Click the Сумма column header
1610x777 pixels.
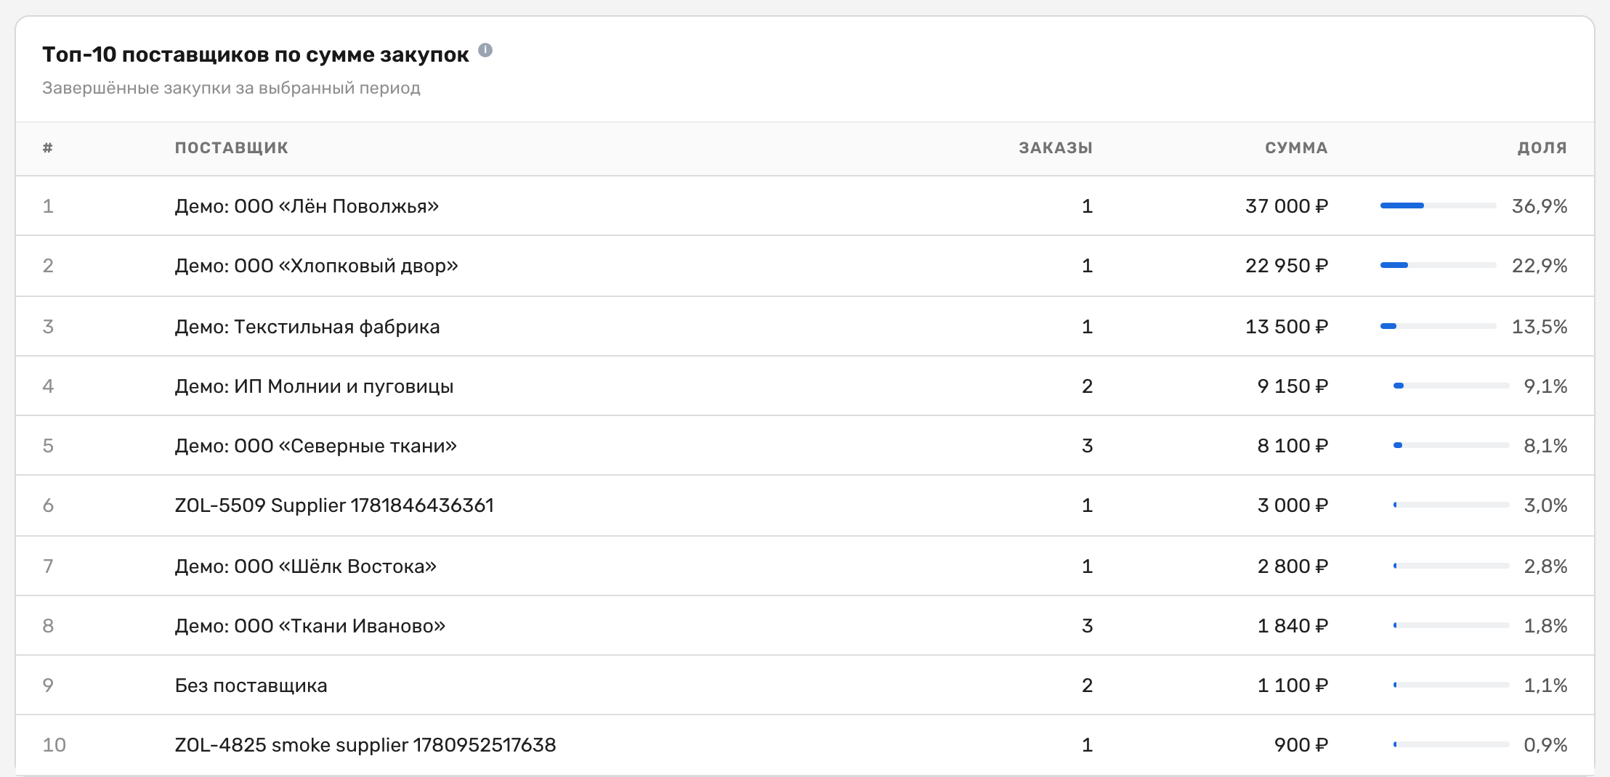[x=1296, y=148]
